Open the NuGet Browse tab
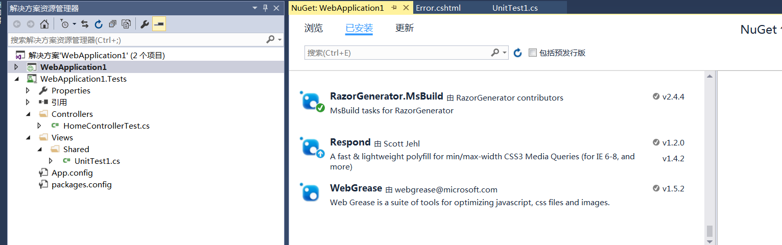782x245 pixels. click(x=313, y=29)
